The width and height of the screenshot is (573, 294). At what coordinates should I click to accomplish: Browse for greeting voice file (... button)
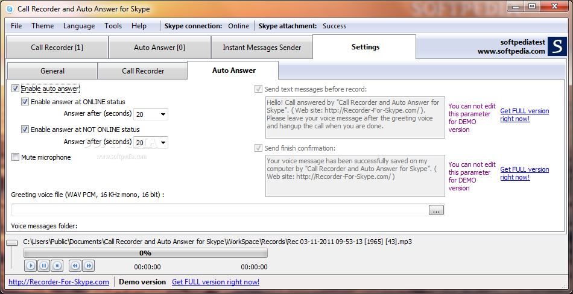click(436, 210)
